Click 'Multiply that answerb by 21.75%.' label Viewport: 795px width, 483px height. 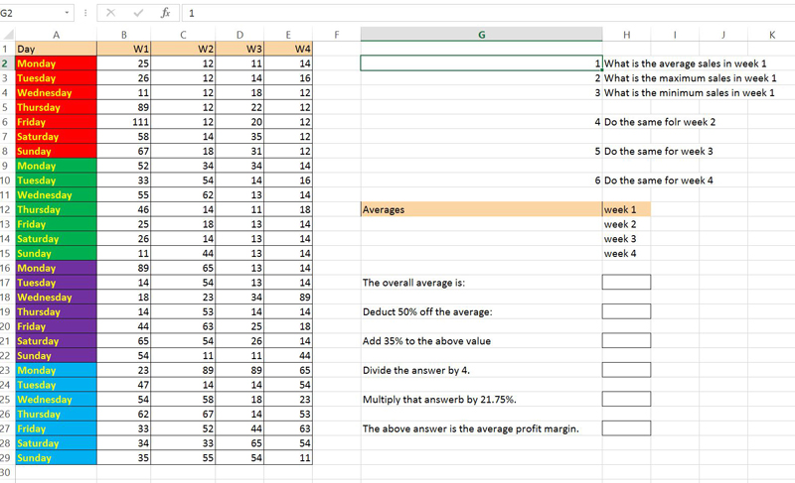[x=439, y=400]
